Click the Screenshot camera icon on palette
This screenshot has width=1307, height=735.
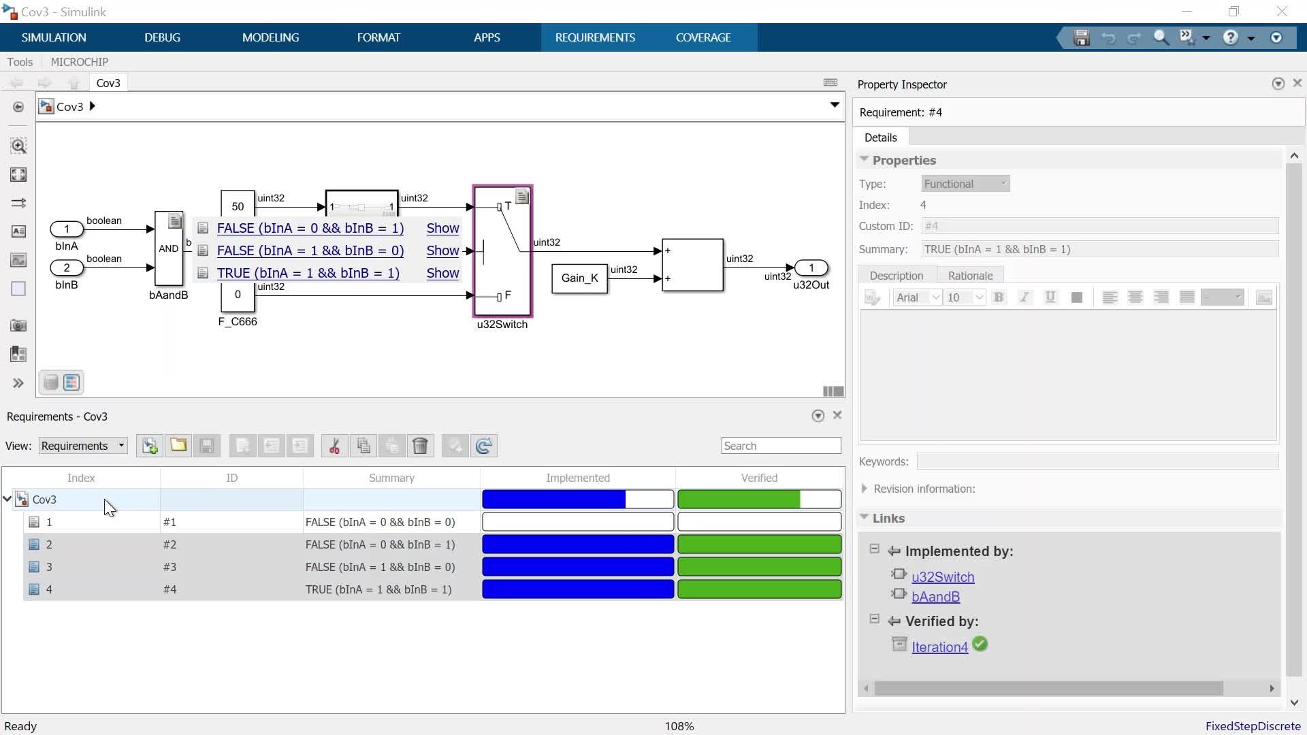coord(18,325)
